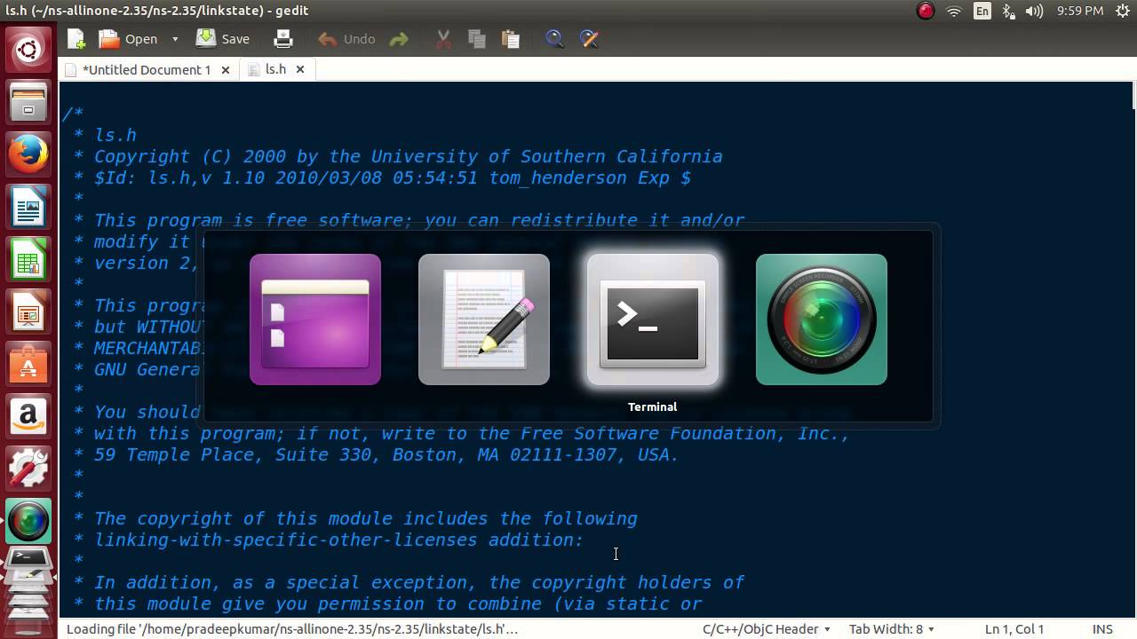Click the $Id: ls.h,v 1.10 line

381,177
